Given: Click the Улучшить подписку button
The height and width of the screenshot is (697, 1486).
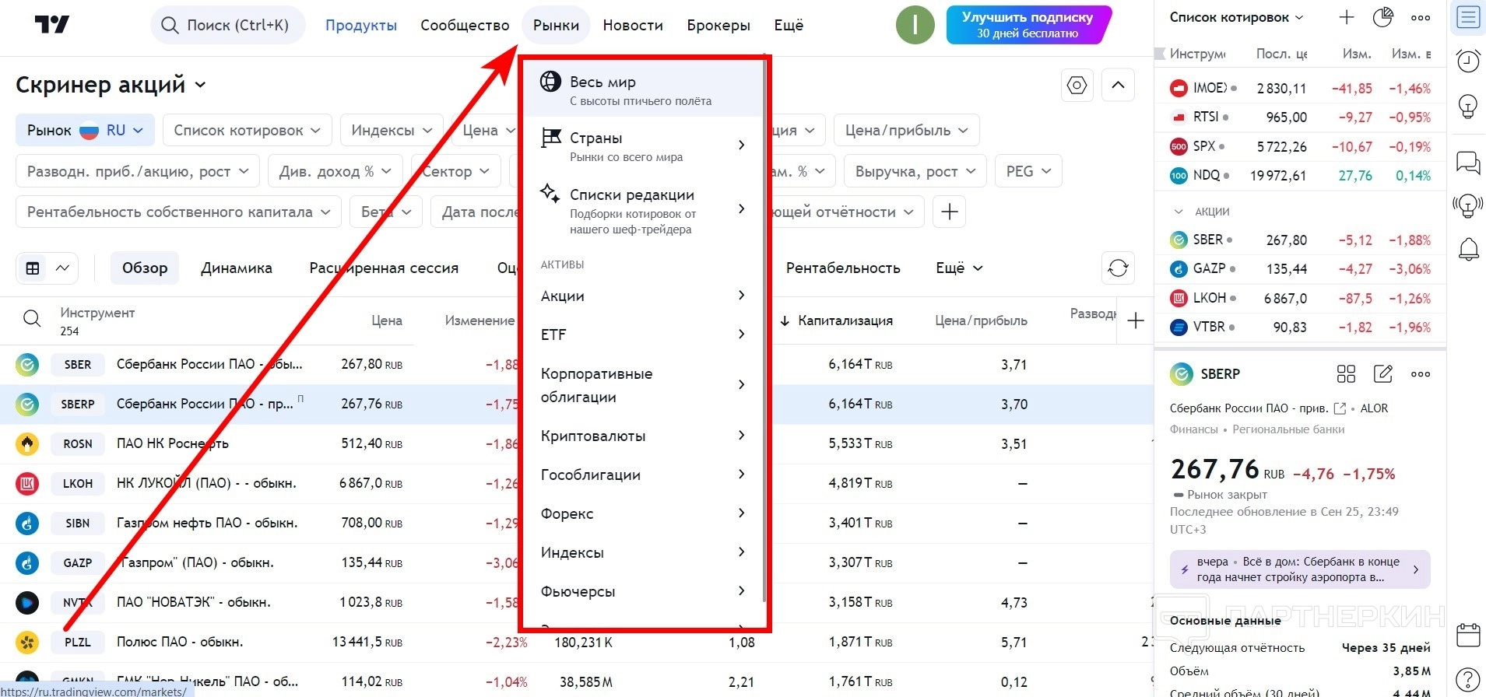Looking at the screenshot, I should coord(1028,25).
